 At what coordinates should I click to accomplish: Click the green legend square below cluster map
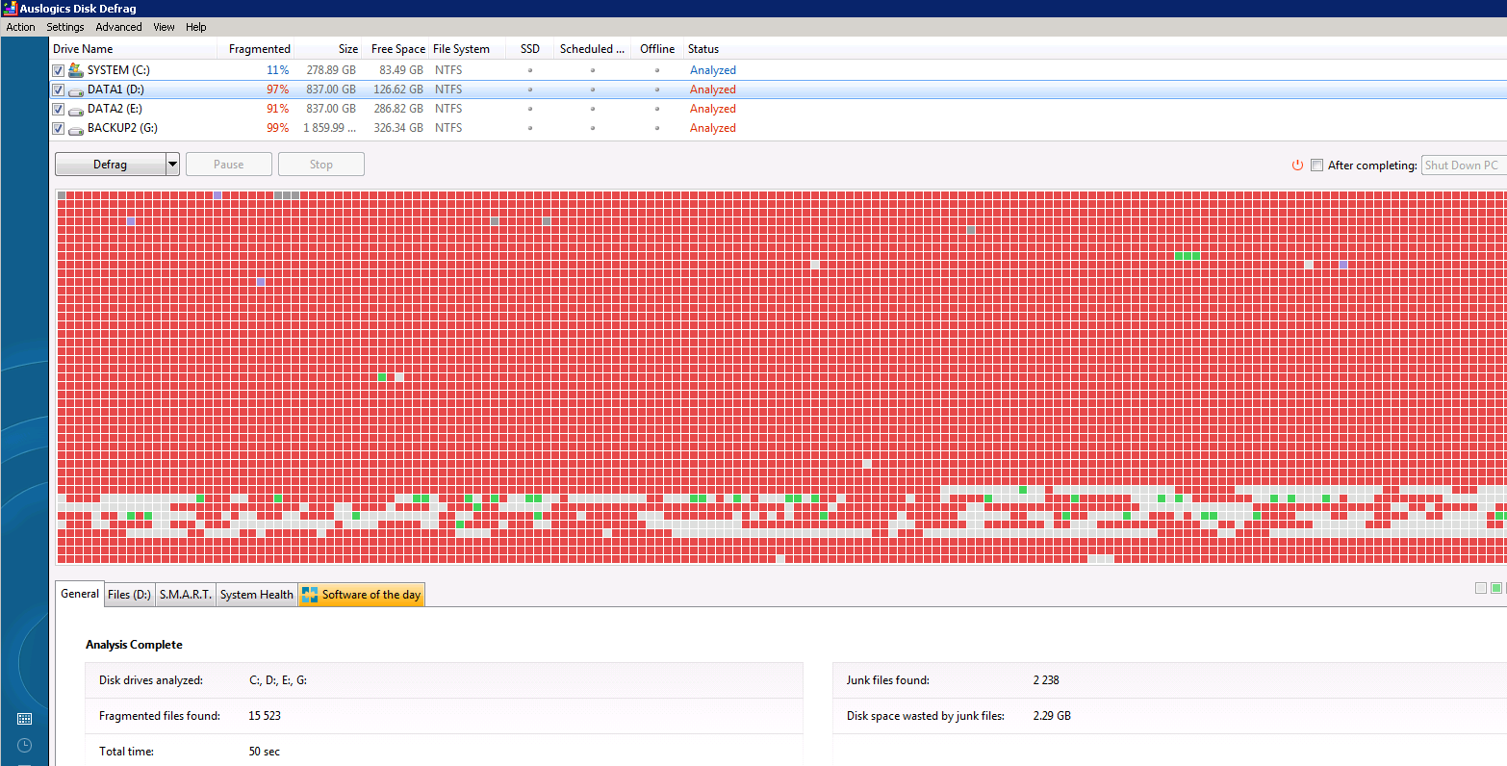[x=1496, y=588]
